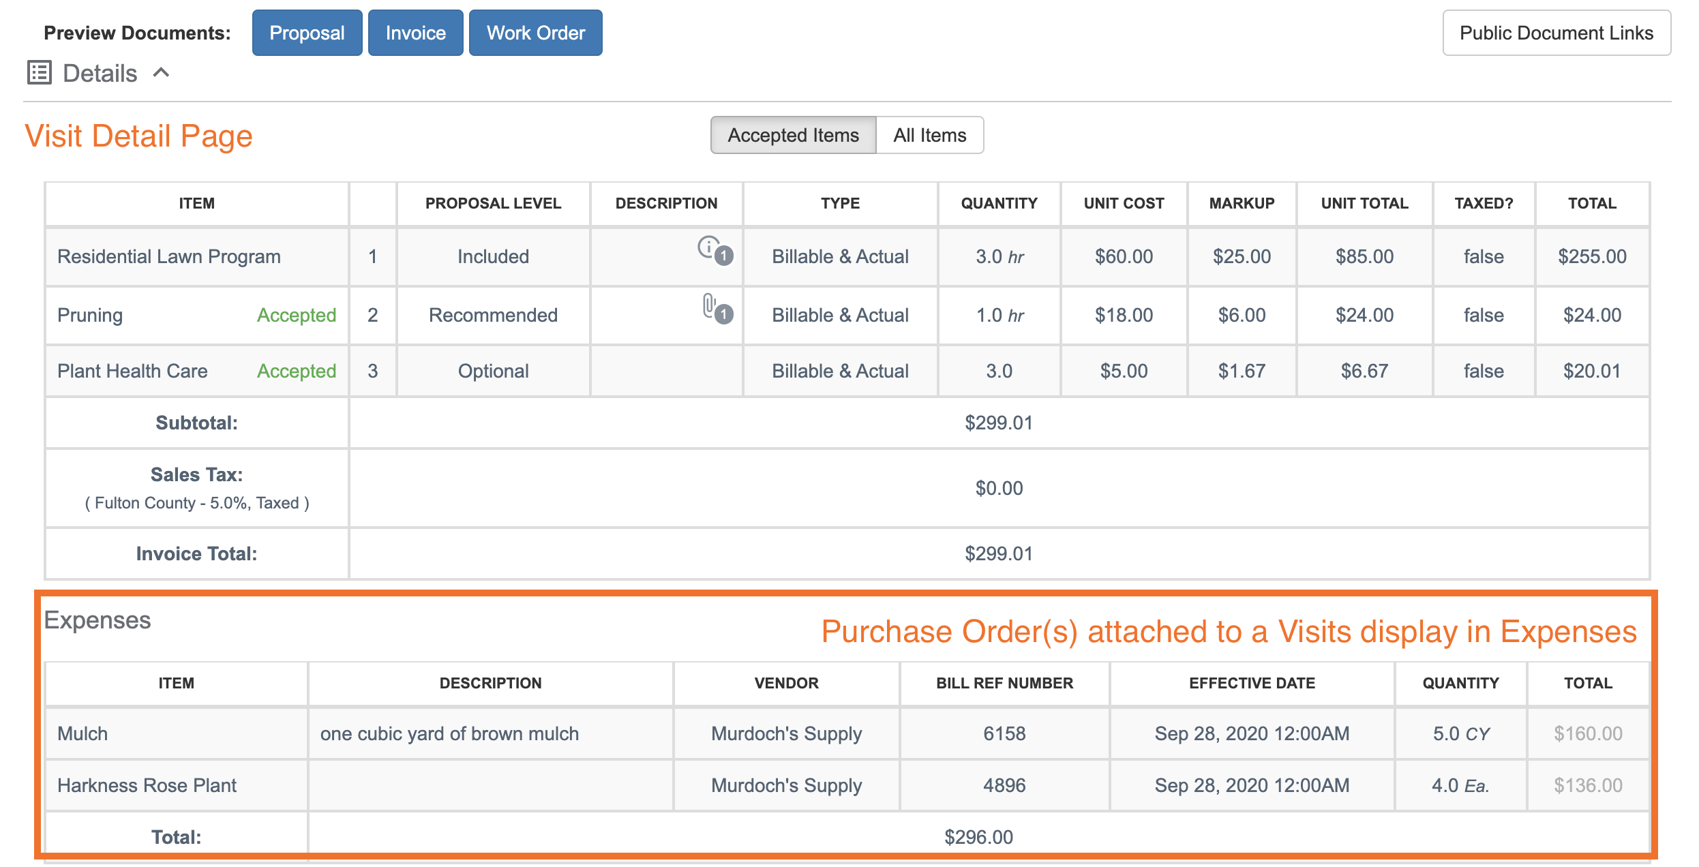Image resolution: width=1699 pixels, height=867 pixels.
Task: Collapse the Details section chevron
Action: pyautogui.click(x=161, y=72)
